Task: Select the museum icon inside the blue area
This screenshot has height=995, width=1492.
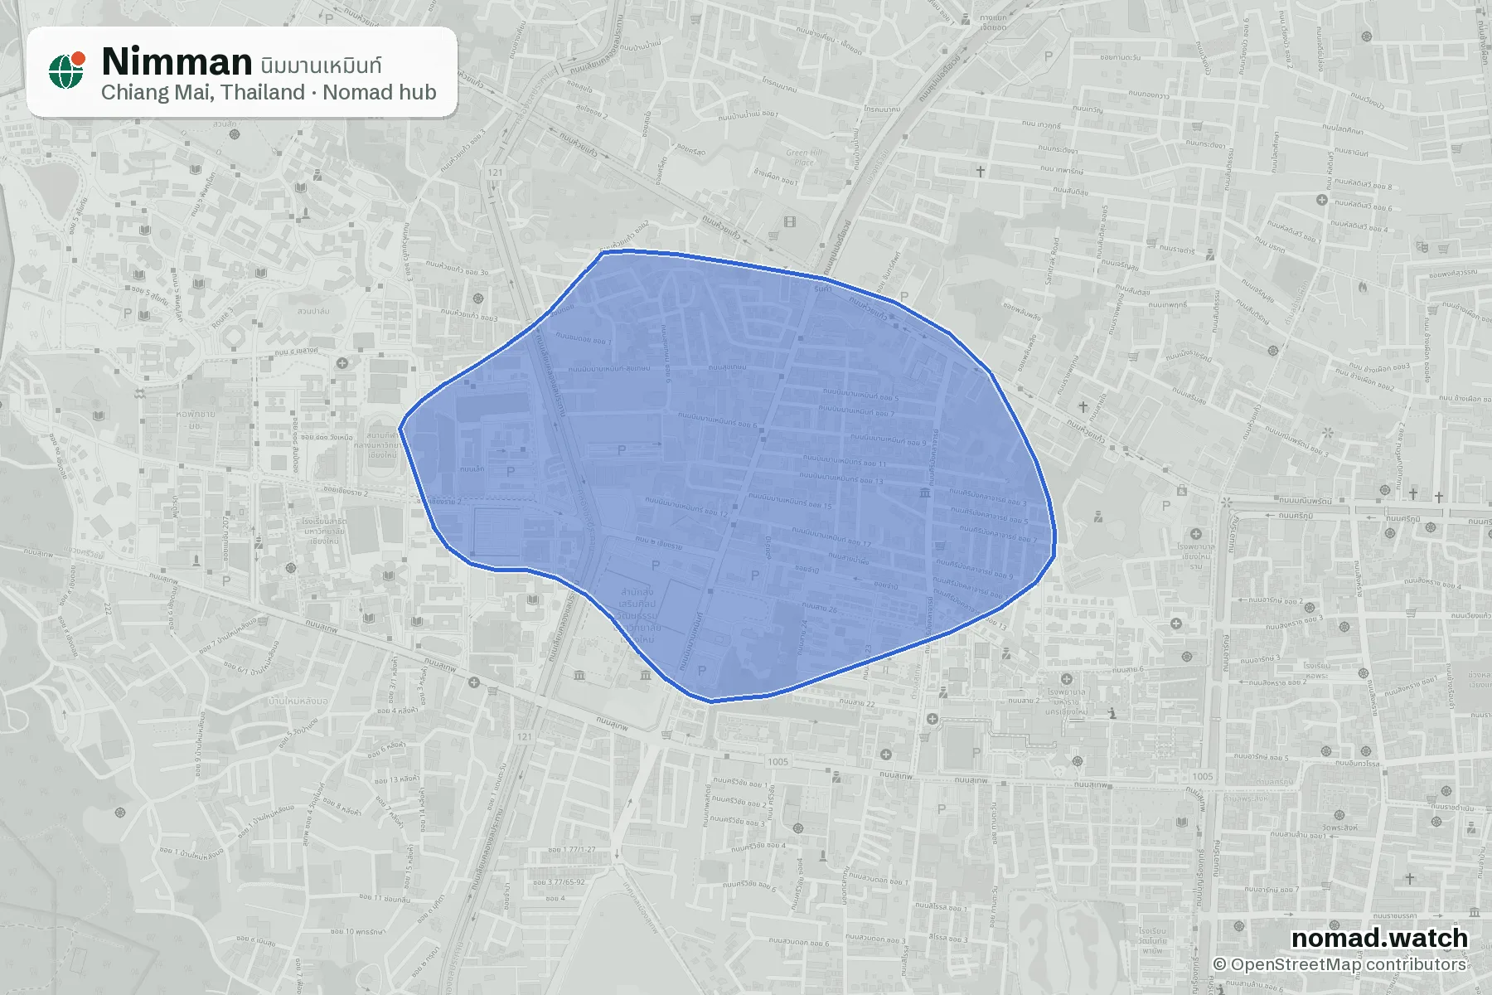Action: click(924, 493)
